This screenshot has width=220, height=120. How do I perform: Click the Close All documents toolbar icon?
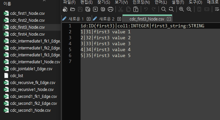coord(103,9)
